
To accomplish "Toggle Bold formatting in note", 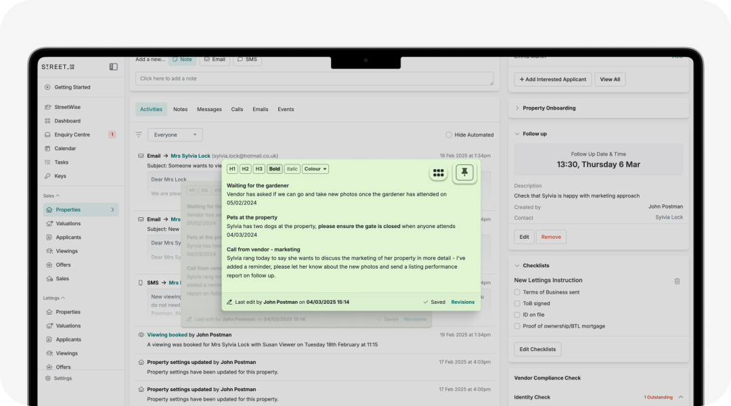I will click(275, 169).
